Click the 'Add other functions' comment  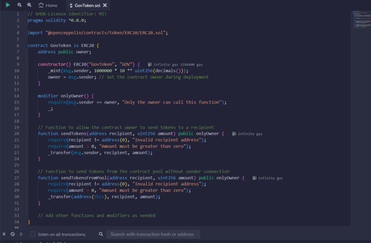click(97, 215)
